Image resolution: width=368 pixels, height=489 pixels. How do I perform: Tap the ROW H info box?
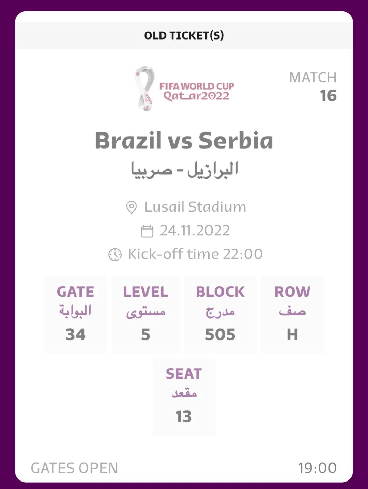[x=292, y=314]
